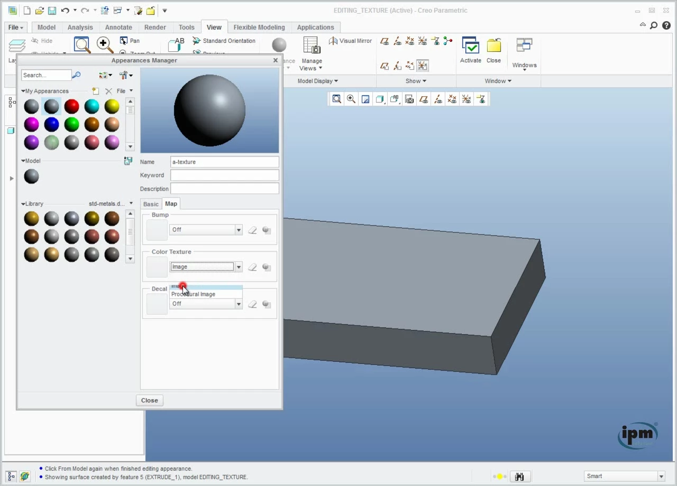Open the tools menu in Appearances Manager
The height and width of the screenshot is (486, 677).
coord(125,75)
